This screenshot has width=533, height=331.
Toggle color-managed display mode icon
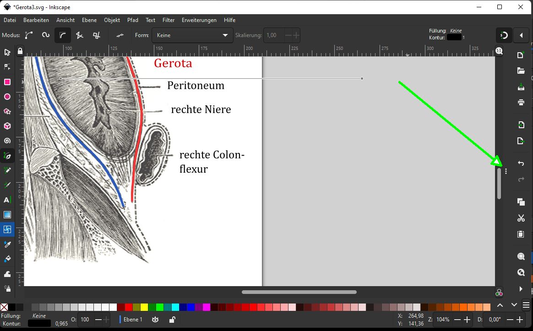[x=499, y=293]
